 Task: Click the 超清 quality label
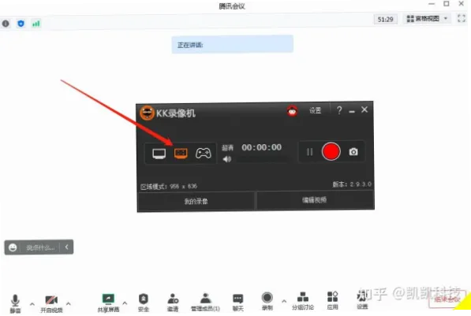227,147
